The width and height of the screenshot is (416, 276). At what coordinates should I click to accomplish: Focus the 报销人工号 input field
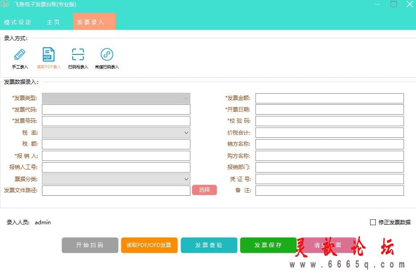click(x=116, y=168)
